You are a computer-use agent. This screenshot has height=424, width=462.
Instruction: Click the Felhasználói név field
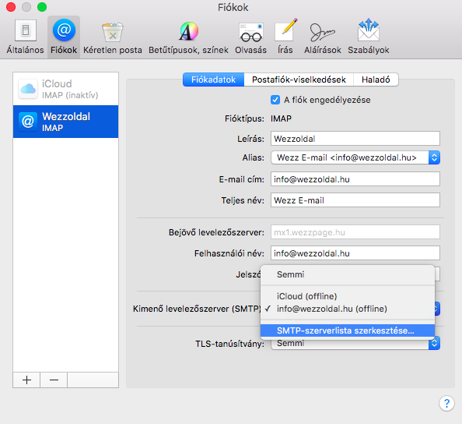pos(355,253)
